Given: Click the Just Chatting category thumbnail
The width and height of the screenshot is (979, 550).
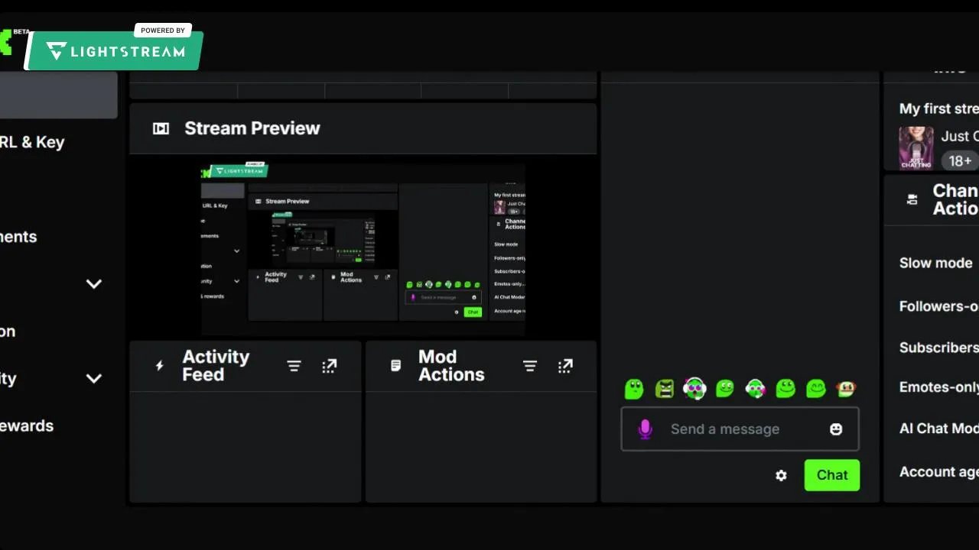Looking at the screenshot, I should click(916, 147).
